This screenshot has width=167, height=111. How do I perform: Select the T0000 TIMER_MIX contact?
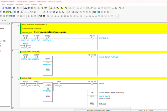(58, 84)
